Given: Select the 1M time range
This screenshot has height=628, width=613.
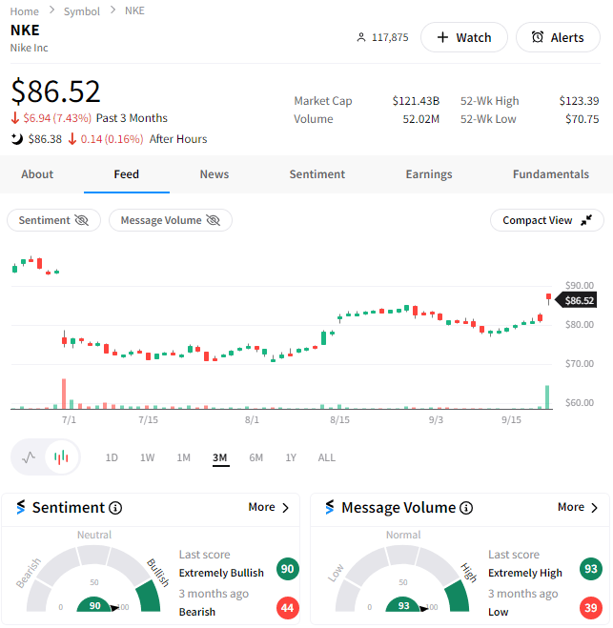Looking at the screenshot, I should 183,457.
